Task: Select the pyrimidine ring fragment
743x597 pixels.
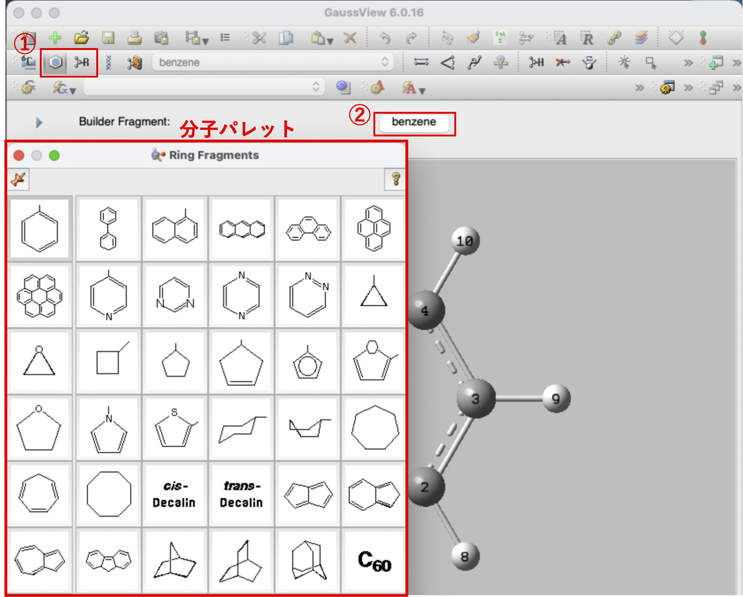Action: [175, 295]
